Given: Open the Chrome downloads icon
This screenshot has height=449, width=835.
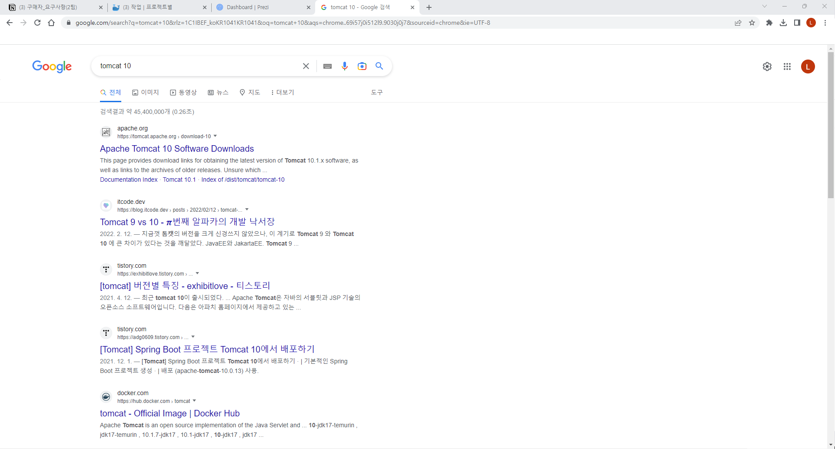Looking at the screenshot, I should [783, 23].
